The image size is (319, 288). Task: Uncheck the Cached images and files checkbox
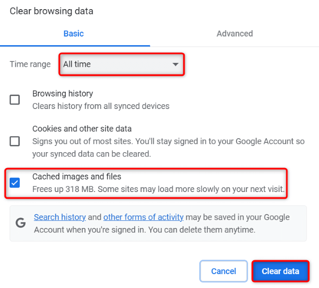[15, 183]
